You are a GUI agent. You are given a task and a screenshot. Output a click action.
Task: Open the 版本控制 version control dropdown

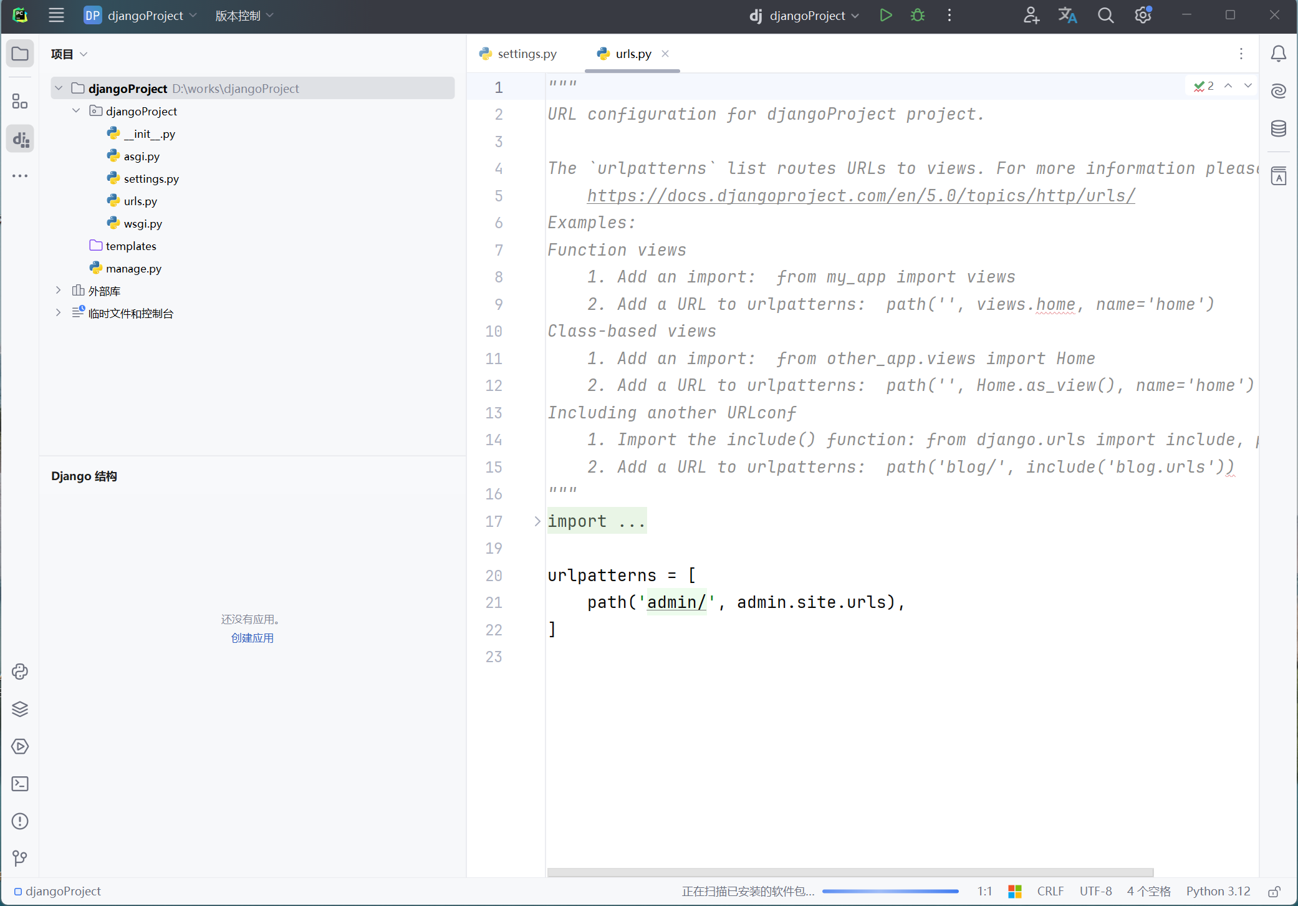(x=244, y=16)
